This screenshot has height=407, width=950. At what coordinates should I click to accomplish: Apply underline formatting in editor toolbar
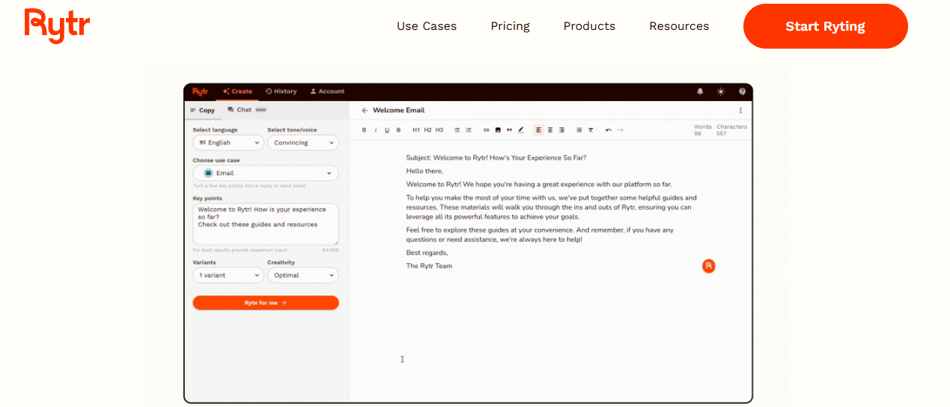tap(387, 130)
